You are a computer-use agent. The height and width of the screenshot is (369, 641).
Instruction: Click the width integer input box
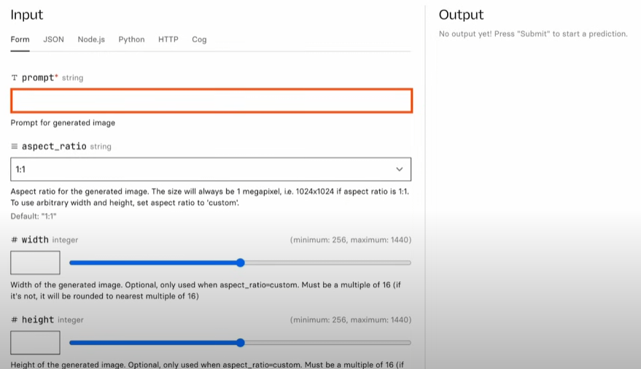coord(35,263)
